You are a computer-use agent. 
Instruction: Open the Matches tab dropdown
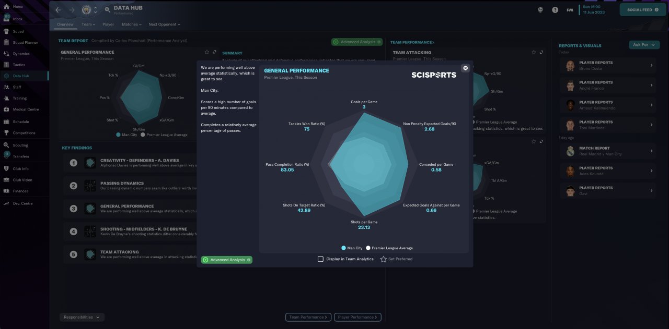tap(131, 25)
